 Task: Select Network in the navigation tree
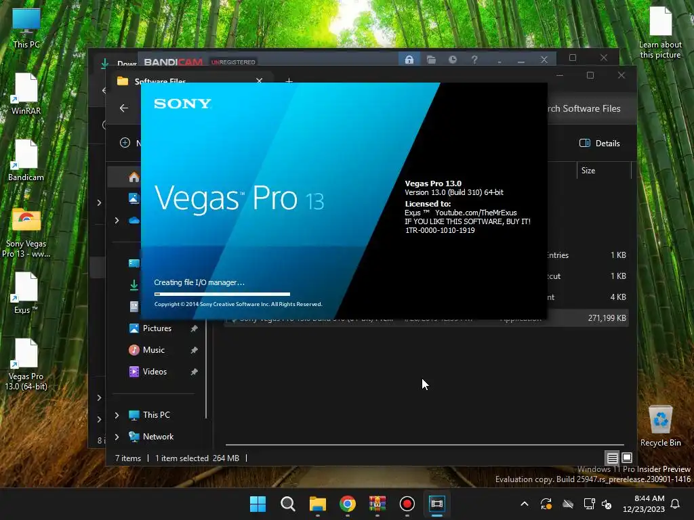click(158, 437)
